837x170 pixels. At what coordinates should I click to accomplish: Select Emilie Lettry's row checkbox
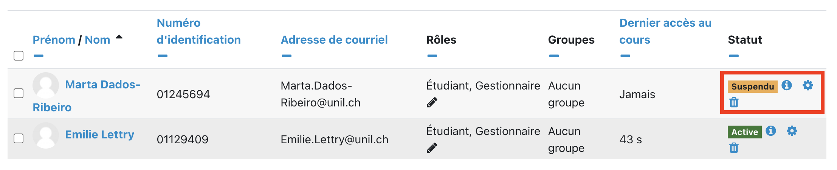(19, 138)
